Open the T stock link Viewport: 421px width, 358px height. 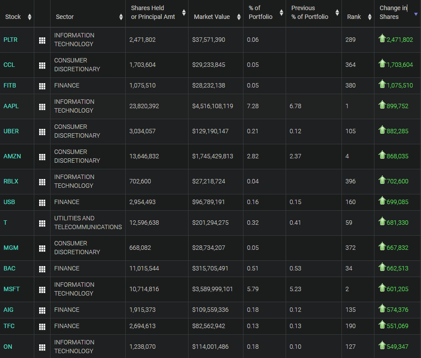click(5, 223)
